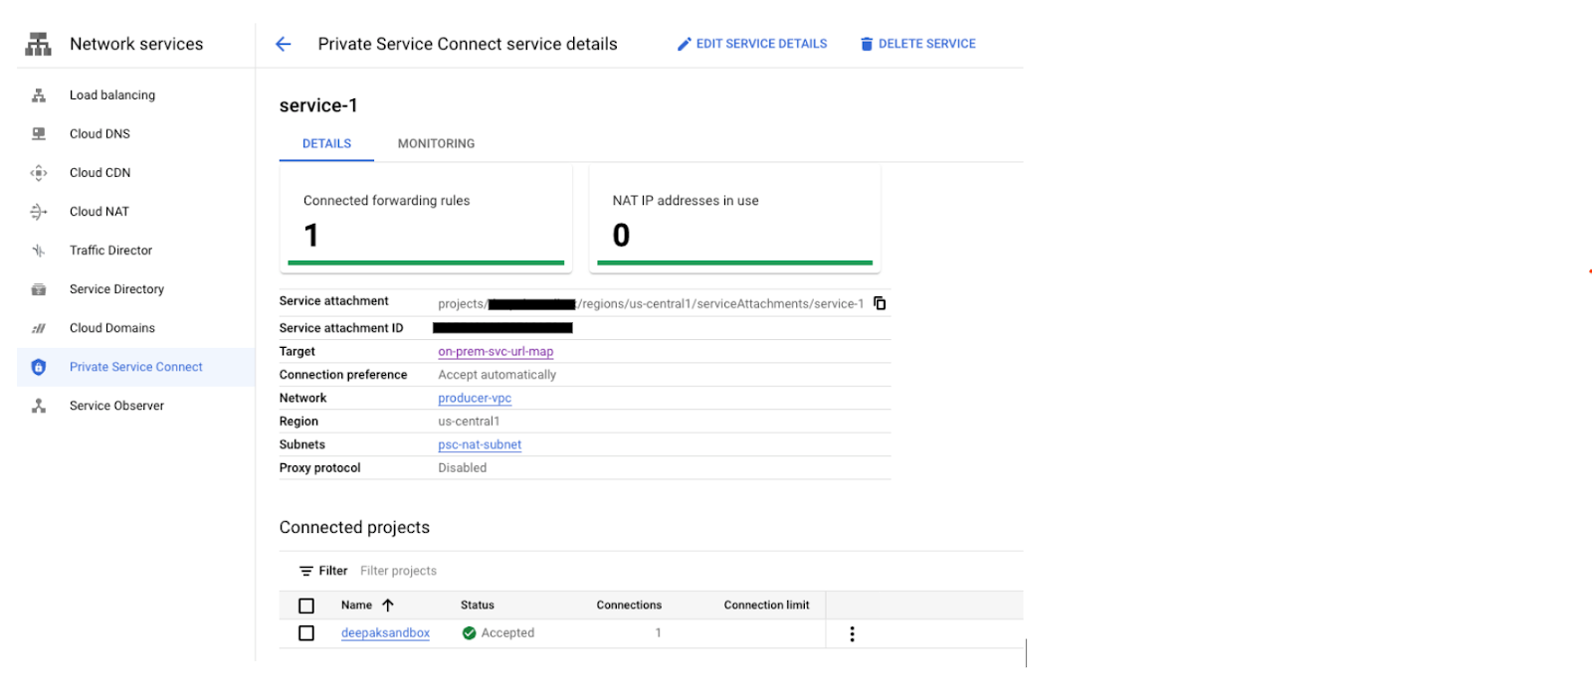Open deepaksandbox row three-dot menu

click(x=852, y=634)
